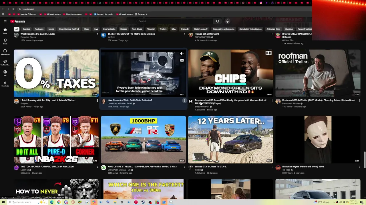Image resolution: width=366 pixels, height=205 pixels.
Task: Open Subscriptions in the sidebar
Action: (x=5, y=52)
